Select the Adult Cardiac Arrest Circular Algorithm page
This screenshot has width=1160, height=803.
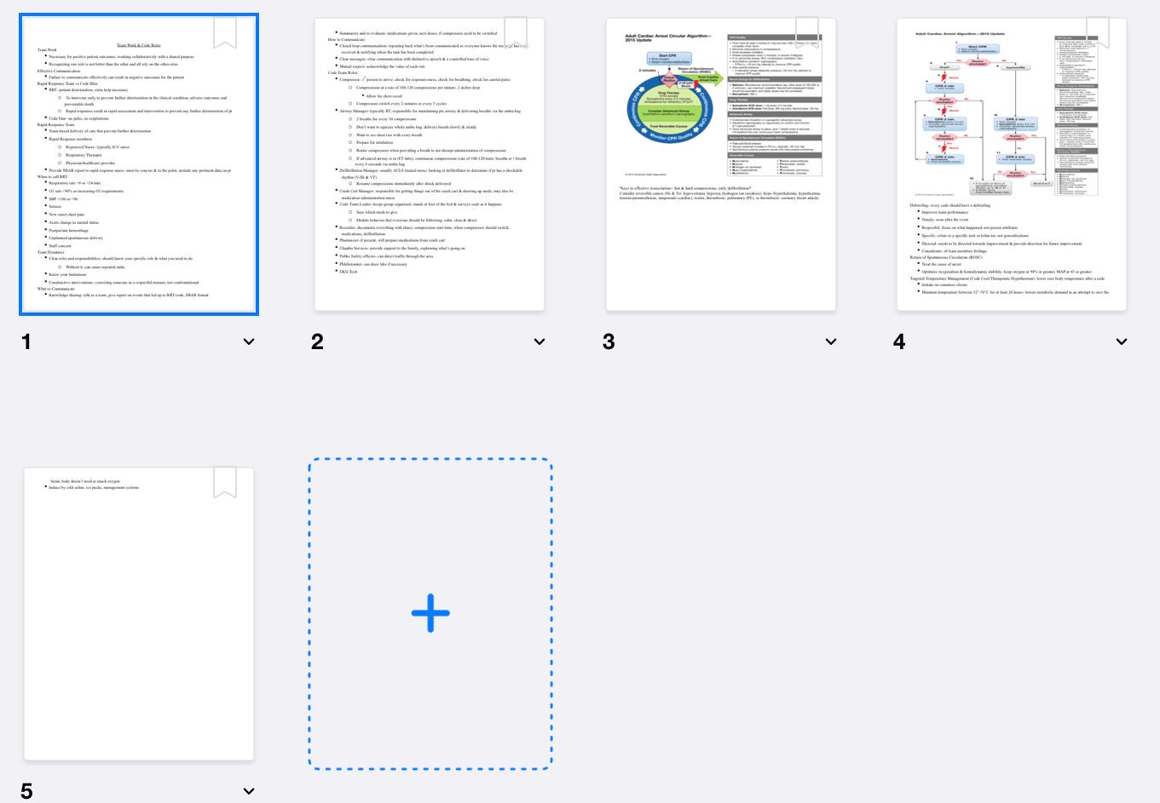pos(721,164)
